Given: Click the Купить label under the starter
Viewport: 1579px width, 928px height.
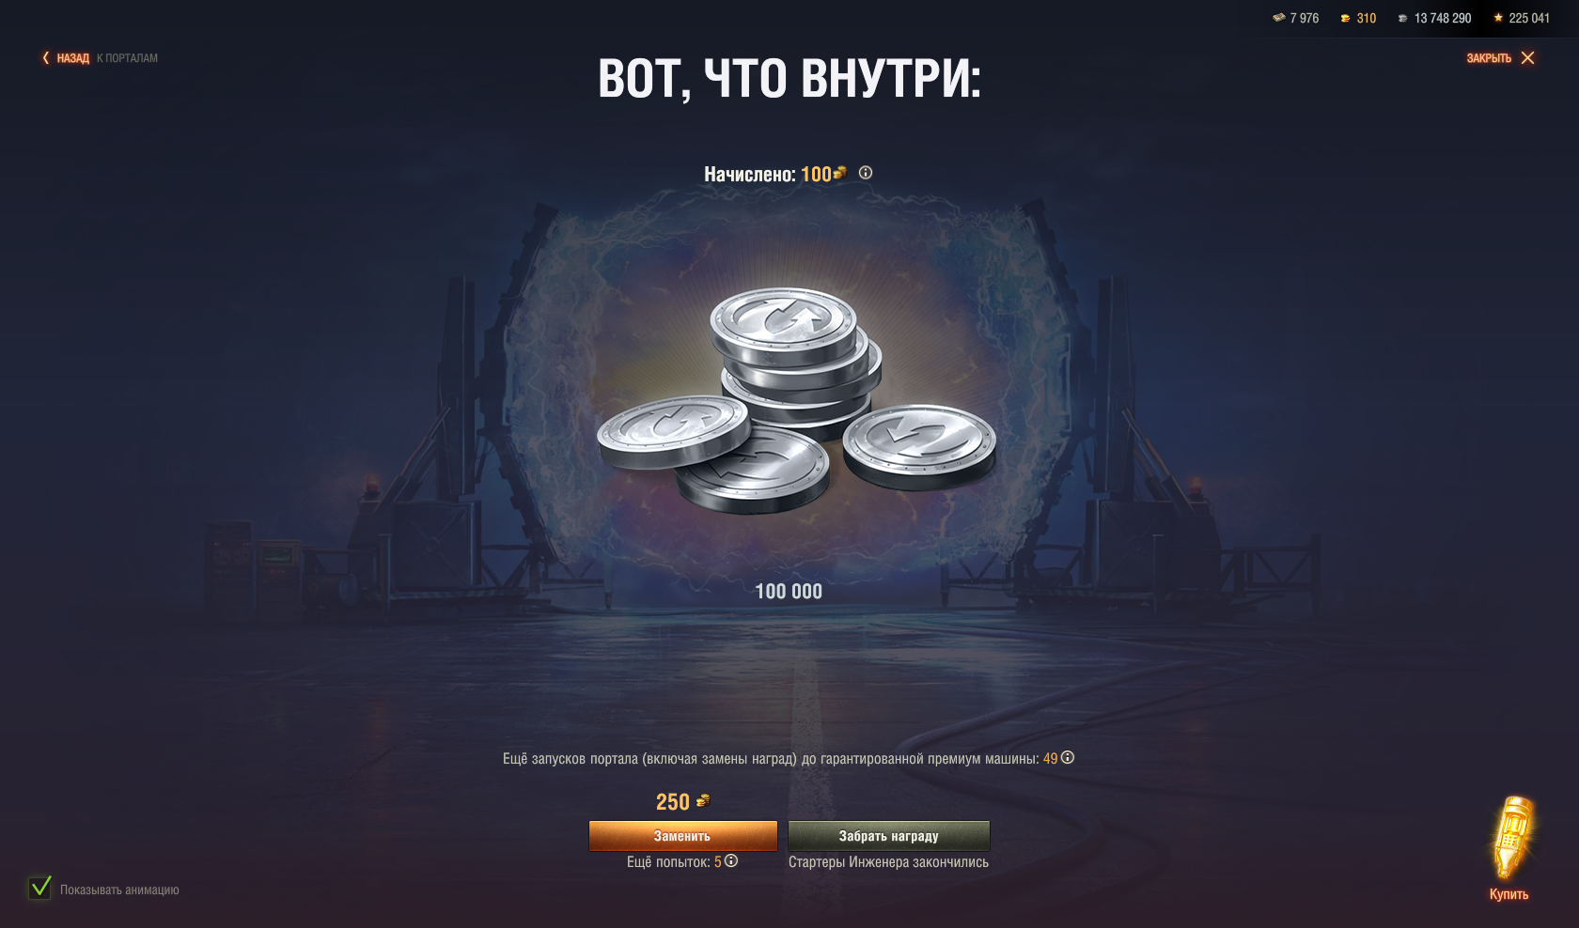Looking at the screenshot, I should (1509, 894).
